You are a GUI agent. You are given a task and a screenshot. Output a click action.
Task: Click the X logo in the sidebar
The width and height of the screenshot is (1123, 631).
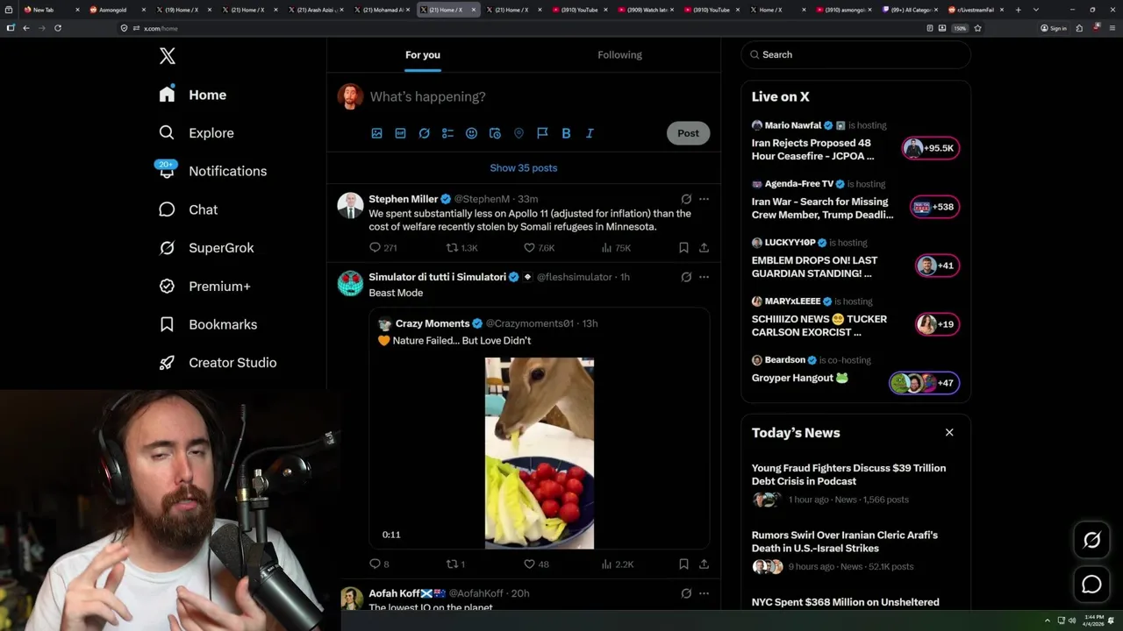(x=168, y=56)
